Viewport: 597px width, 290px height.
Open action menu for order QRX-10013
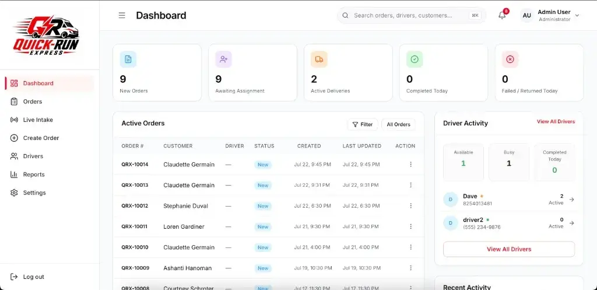410,185
